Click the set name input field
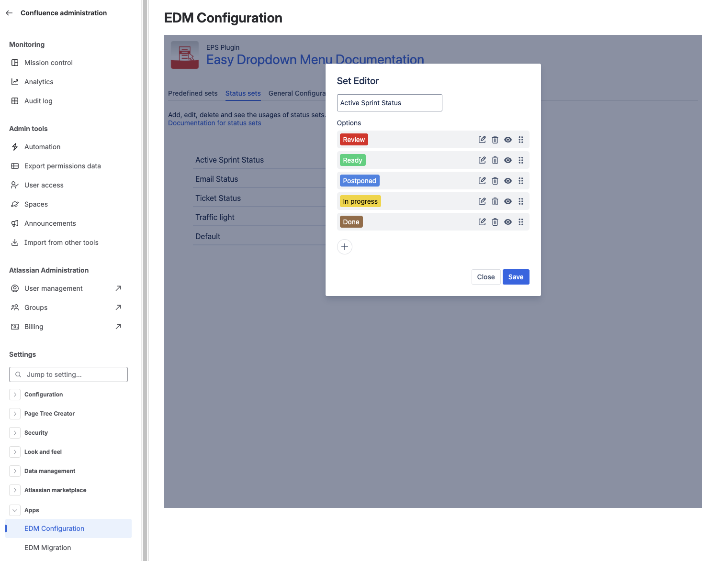 (390, 103)
